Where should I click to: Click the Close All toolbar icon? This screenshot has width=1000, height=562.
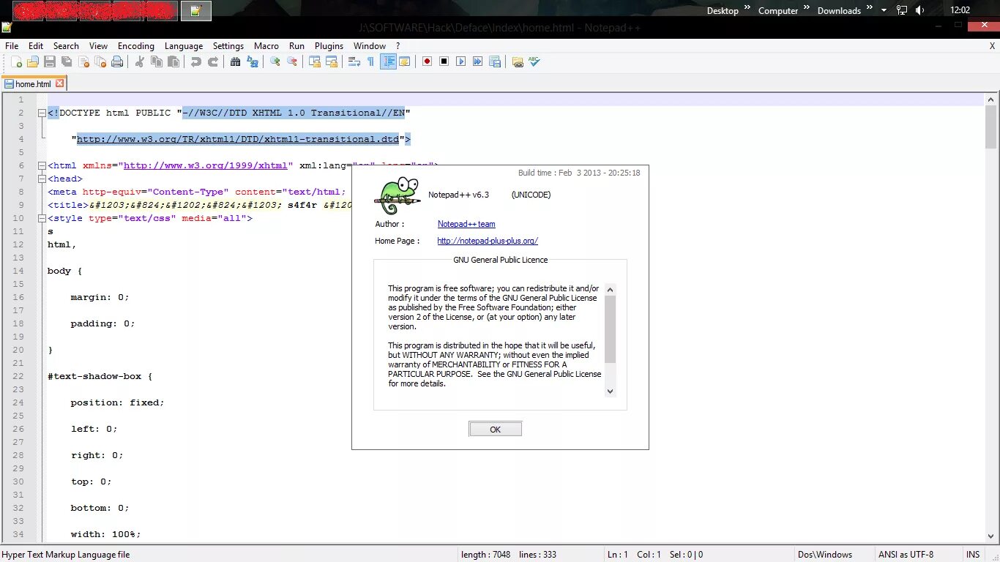click(x=100, y=61)
